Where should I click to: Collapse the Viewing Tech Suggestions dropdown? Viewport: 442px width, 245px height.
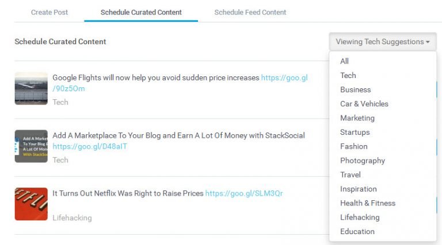(383, 42)
